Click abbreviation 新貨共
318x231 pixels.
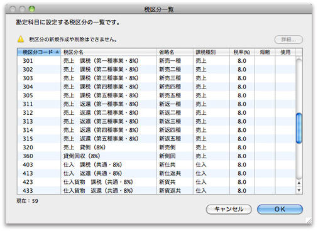click(167, 182)
